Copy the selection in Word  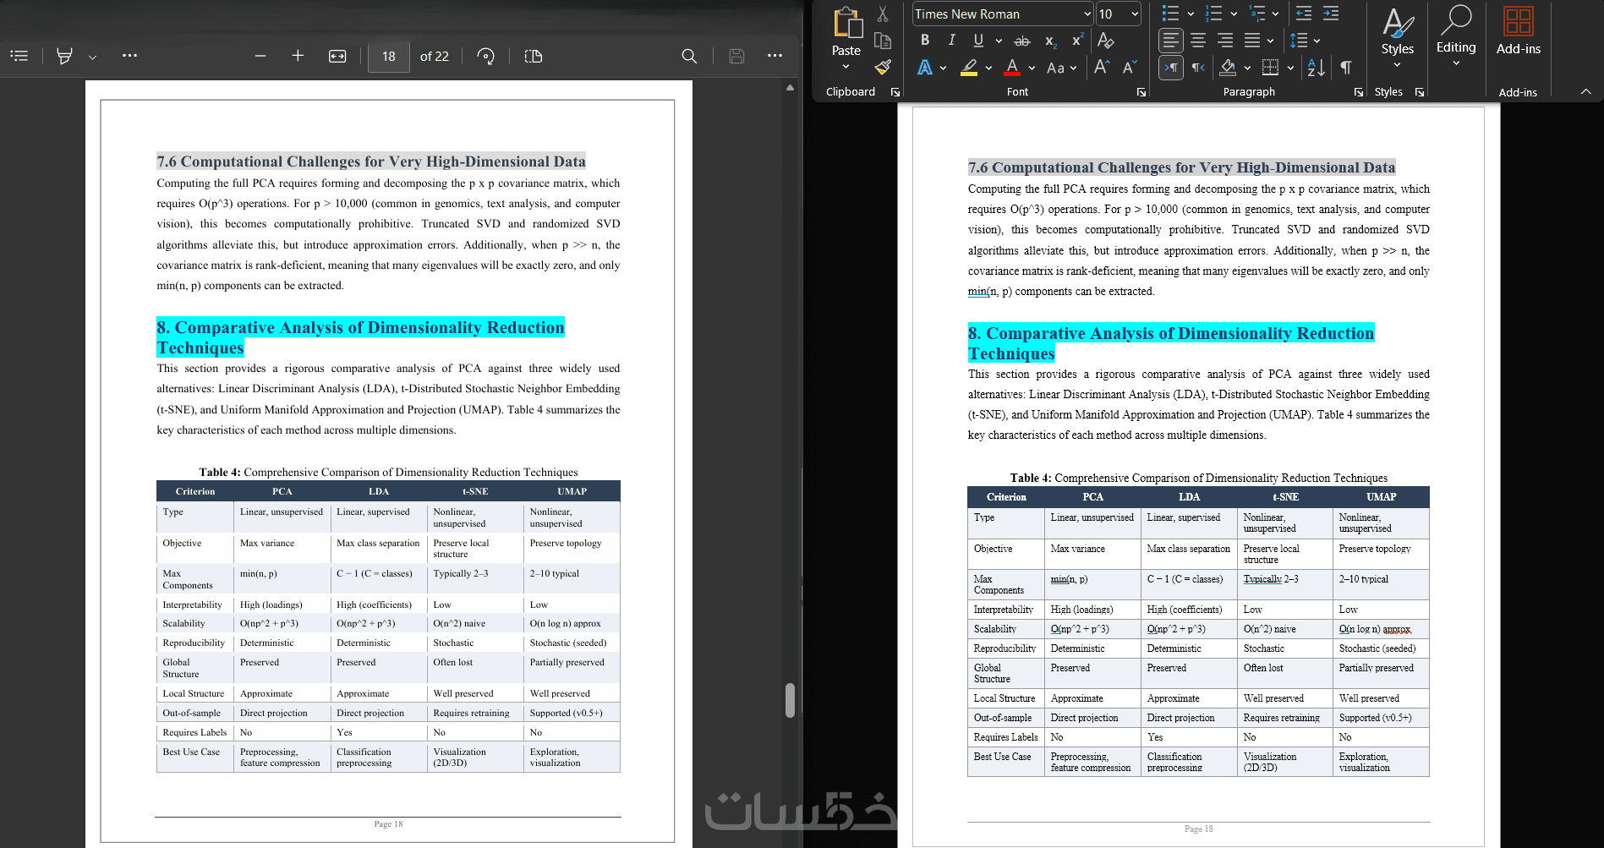[x=883, y=41]
